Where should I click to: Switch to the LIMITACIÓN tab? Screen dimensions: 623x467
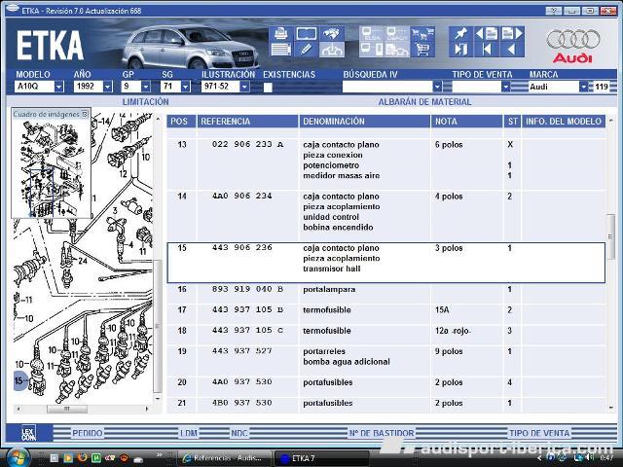coord(145,102)
